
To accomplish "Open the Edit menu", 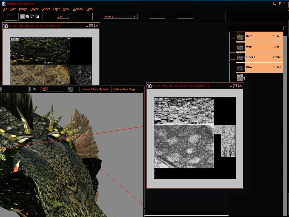I will coord(13,9).
